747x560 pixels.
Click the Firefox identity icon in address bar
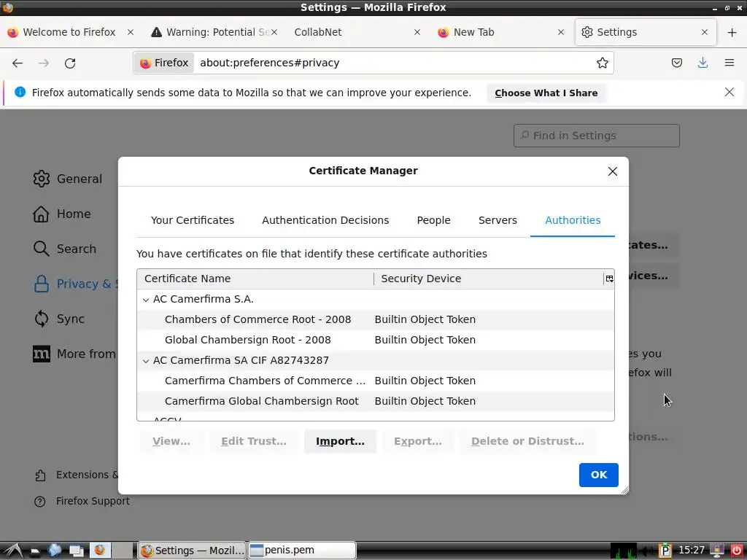coord(164,63)
